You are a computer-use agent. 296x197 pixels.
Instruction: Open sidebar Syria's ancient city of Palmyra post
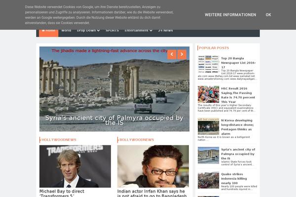(238, 154)
